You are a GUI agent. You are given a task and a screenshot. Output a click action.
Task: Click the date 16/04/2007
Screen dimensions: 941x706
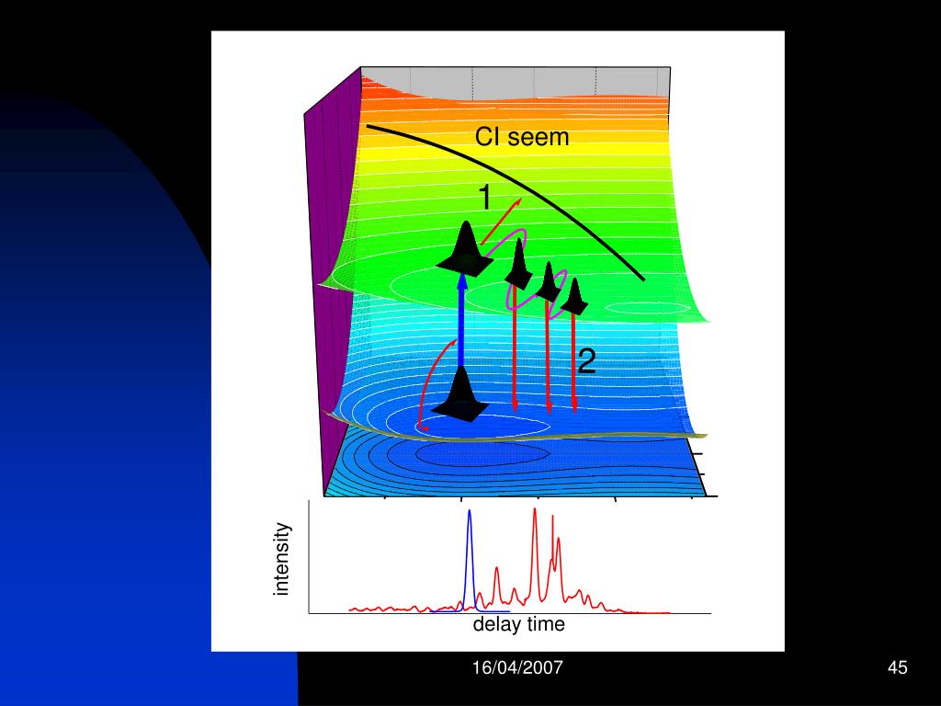(518, 667)
